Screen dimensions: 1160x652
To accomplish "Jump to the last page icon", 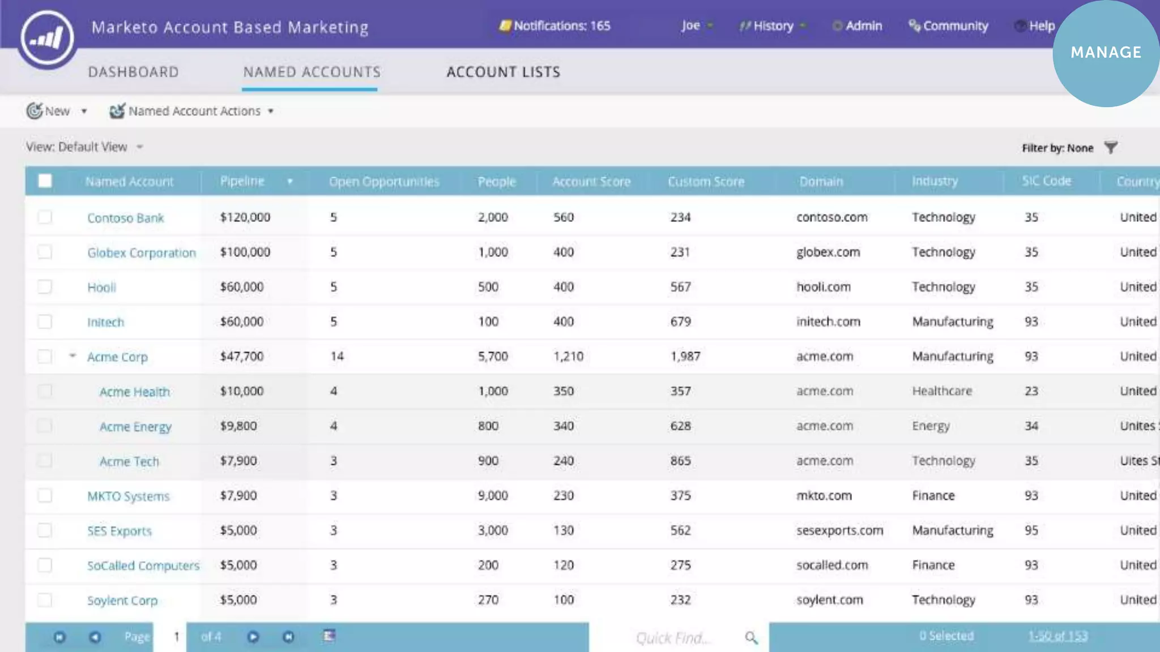I will tap(288, 637).
